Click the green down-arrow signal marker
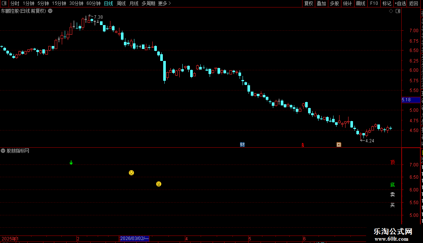This screenshot has height=243, width=423. 71,163
